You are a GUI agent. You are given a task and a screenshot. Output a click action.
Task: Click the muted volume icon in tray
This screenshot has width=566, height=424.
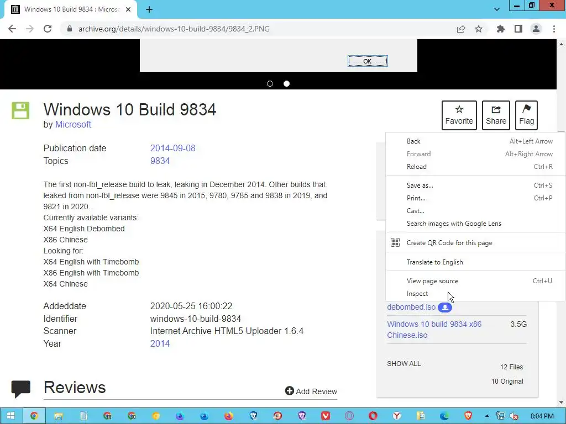[x=514, y=416]
